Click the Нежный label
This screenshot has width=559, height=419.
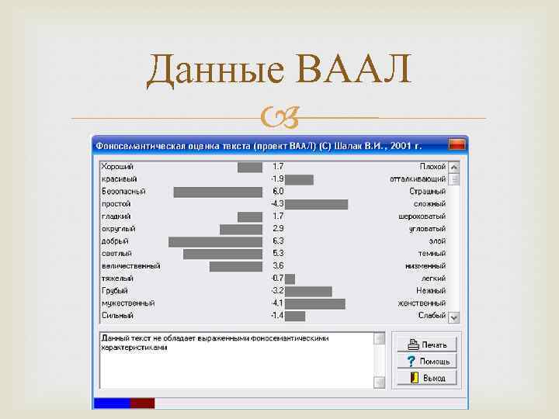tap(431, 291)
